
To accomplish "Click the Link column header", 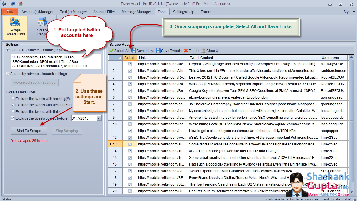I will click(163, 58).
